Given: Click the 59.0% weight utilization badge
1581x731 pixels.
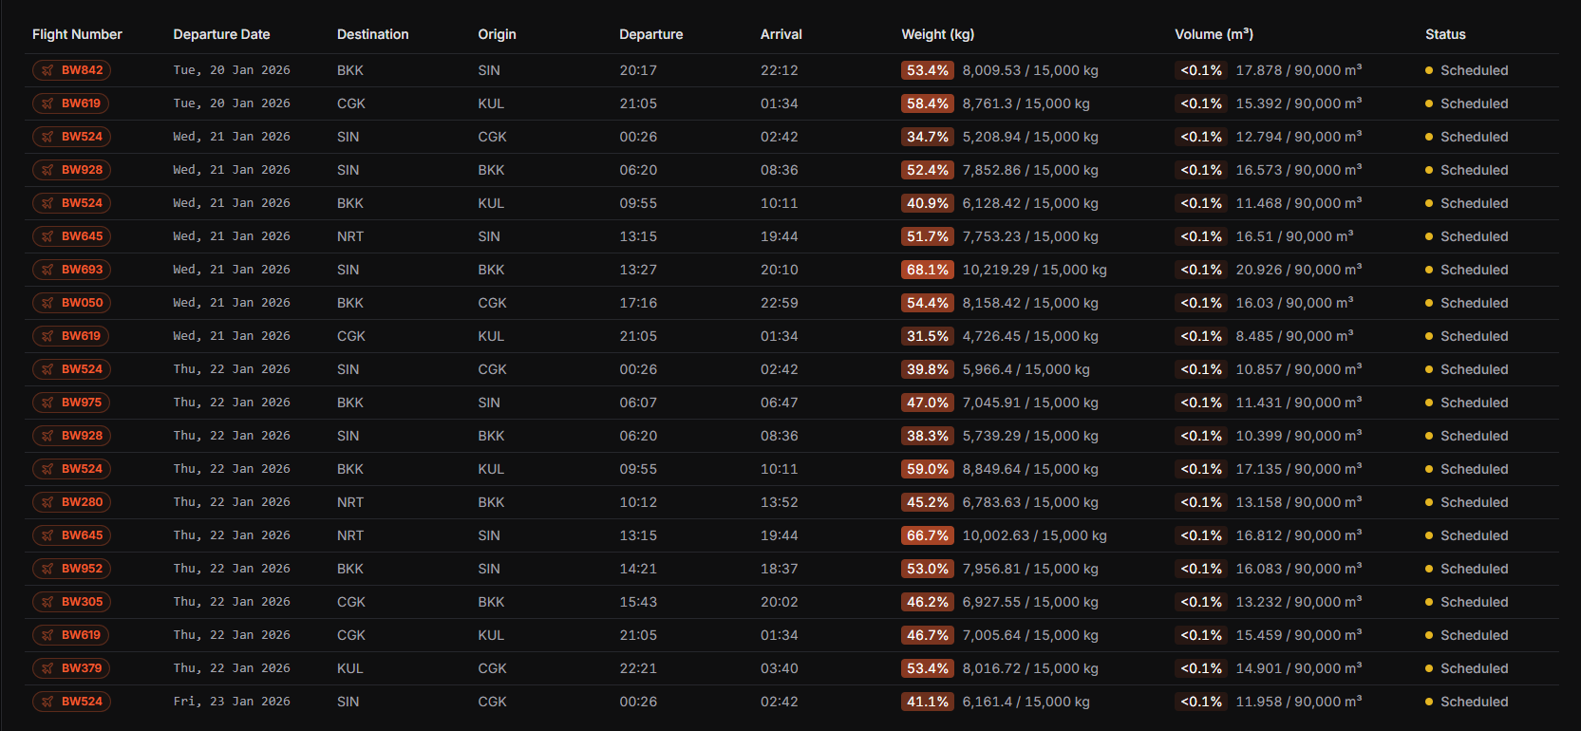Looking at the screenshot, I should [x=927, y=469].
